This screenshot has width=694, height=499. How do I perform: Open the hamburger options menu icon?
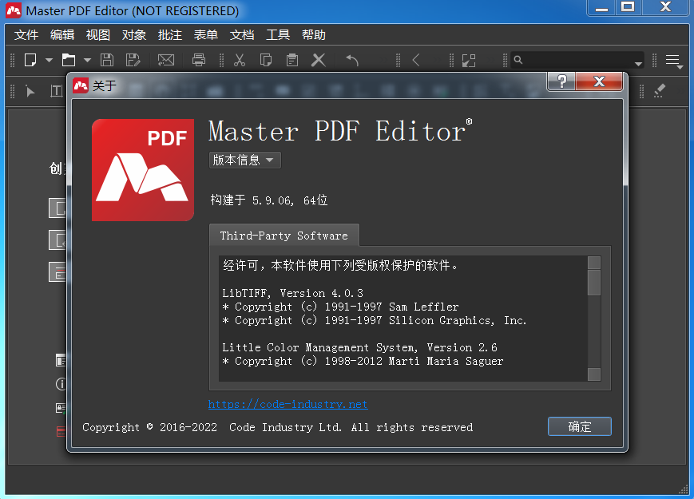(674, 61)
